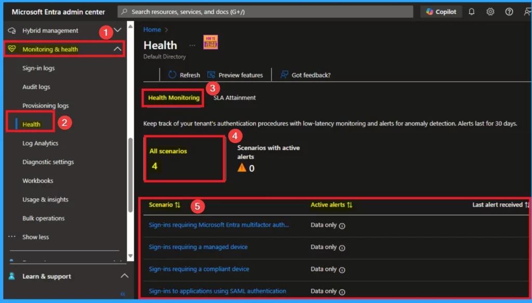
Task: Click info icon in SAML authentication row
Action: pyautogui.click(x=342, y=292)
